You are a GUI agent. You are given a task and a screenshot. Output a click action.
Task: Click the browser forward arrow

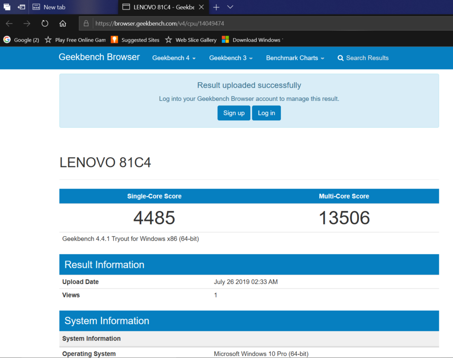[x=27, y=23]
